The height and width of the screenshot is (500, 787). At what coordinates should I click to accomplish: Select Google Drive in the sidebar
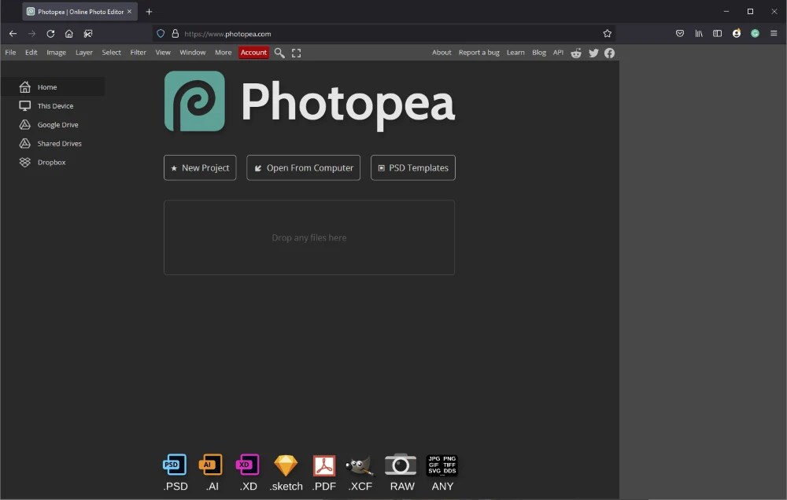[52, 124]
